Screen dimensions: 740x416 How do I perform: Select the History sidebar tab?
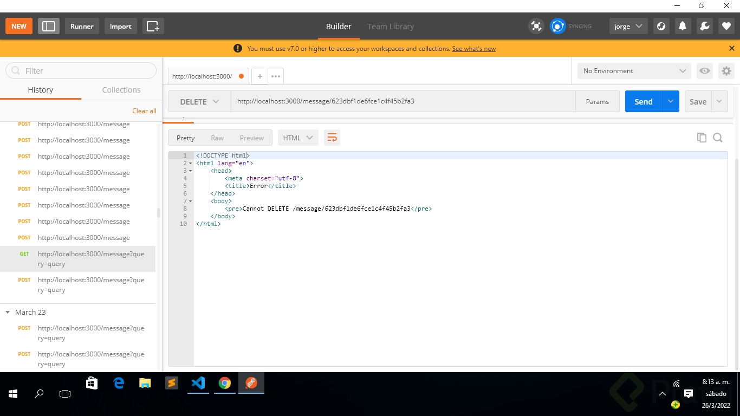point(41,90)
